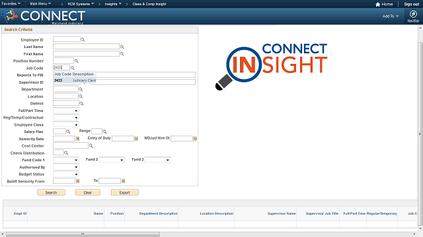The height and width of the screenshot is (237, 423).
Task: Open the HCM Systems breadcrumb menu
Action: pos(81,4)
